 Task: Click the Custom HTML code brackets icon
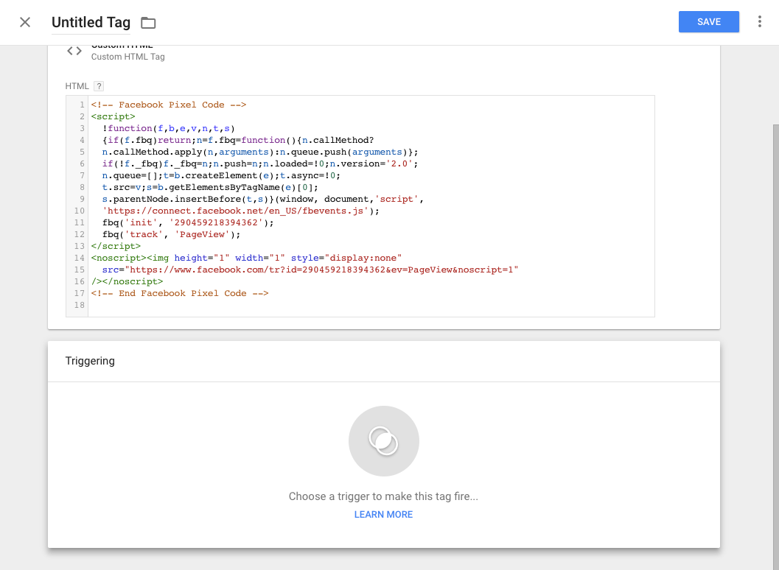point(74,51)
